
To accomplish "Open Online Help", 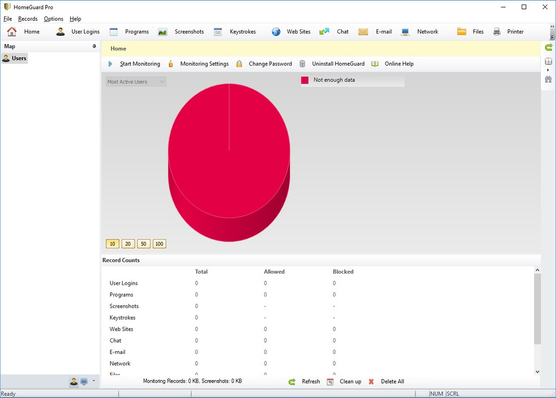I will click(393, 64).
